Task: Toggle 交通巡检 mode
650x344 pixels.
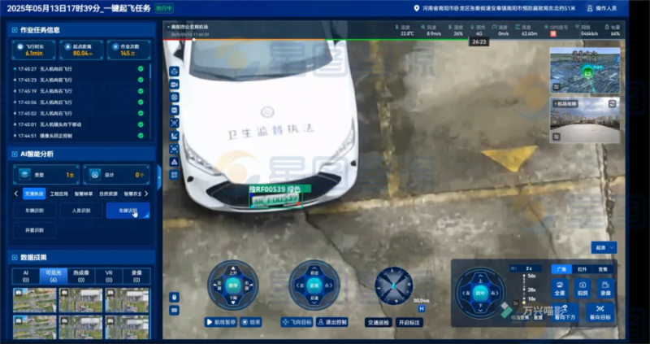Action: coord(378,322)
